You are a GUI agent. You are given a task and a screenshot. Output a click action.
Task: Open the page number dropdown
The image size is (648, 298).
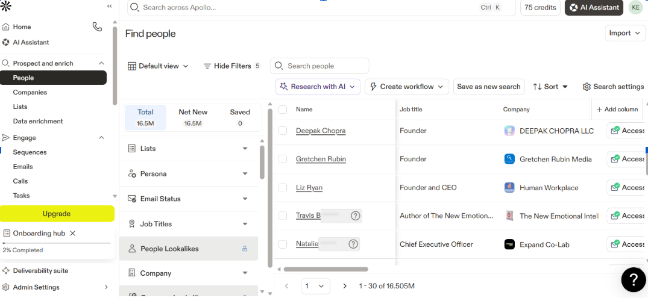(x=316, y=285)
